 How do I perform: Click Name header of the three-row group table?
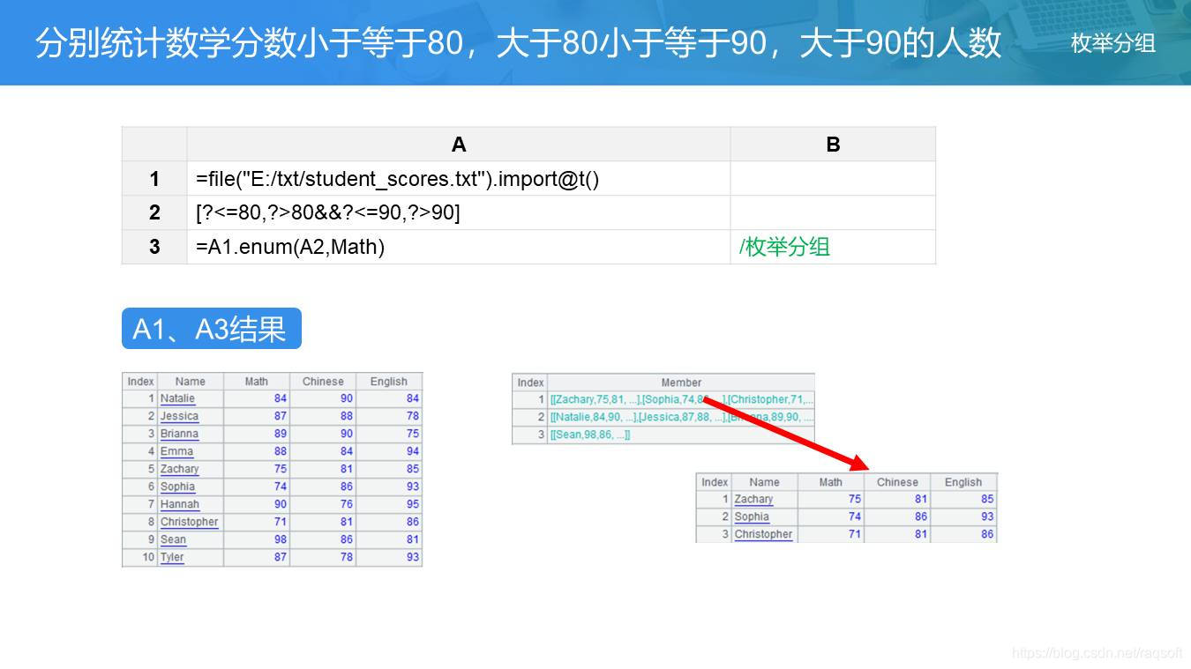click(764, 482)
